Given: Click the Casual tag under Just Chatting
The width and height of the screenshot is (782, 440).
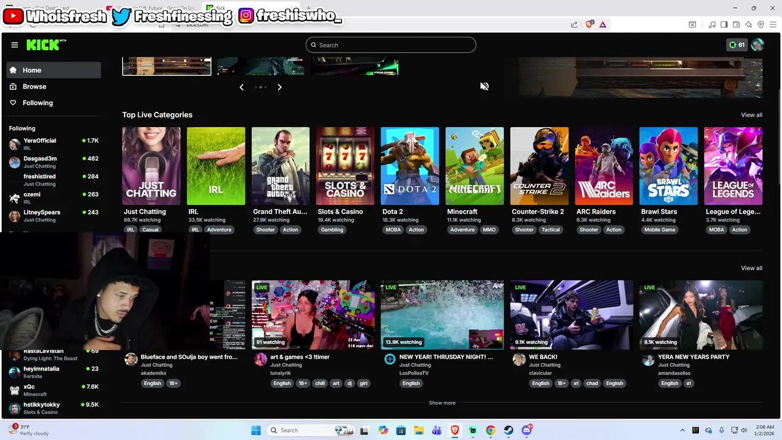Looking at the screenshot, I should 150,230.
